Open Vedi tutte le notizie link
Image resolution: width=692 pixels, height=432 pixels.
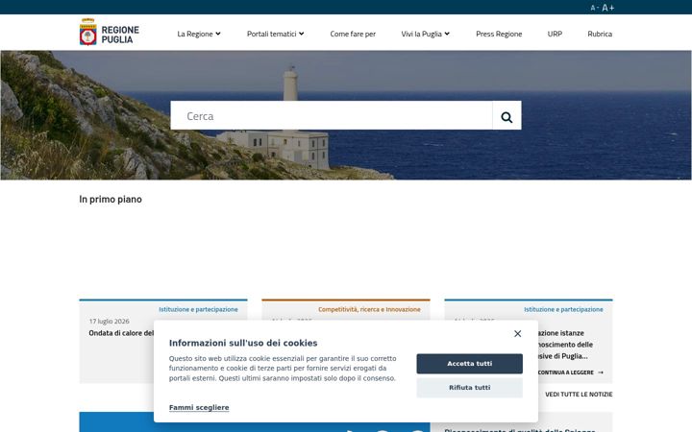(x=579, y=395)
